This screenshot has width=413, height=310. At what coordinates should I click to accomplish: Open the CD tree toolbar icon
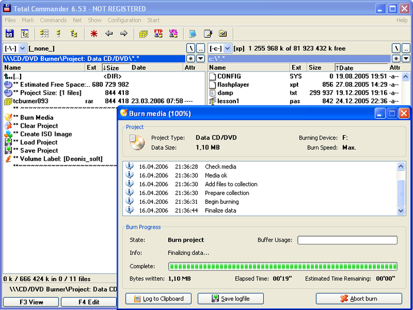[25, 34]
